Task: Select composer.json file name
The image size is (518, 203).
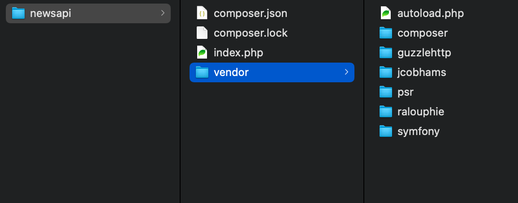Action: tap(250, 13)
